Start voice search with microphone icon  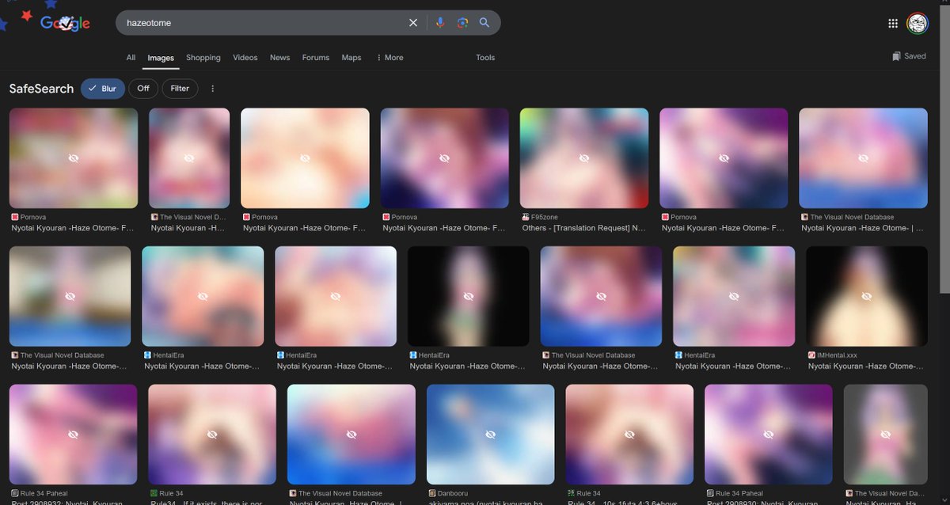[440, 23]
